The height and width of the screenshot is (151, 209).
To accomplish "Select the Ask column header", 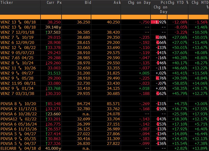I will click(117, 3).
